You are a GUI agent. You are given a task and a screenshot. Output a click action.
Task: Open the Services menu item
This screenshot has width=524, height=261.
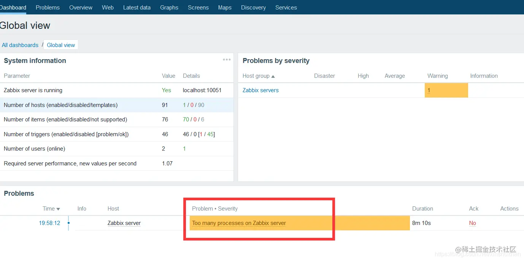pyautogui.click(x=286, y=7)
